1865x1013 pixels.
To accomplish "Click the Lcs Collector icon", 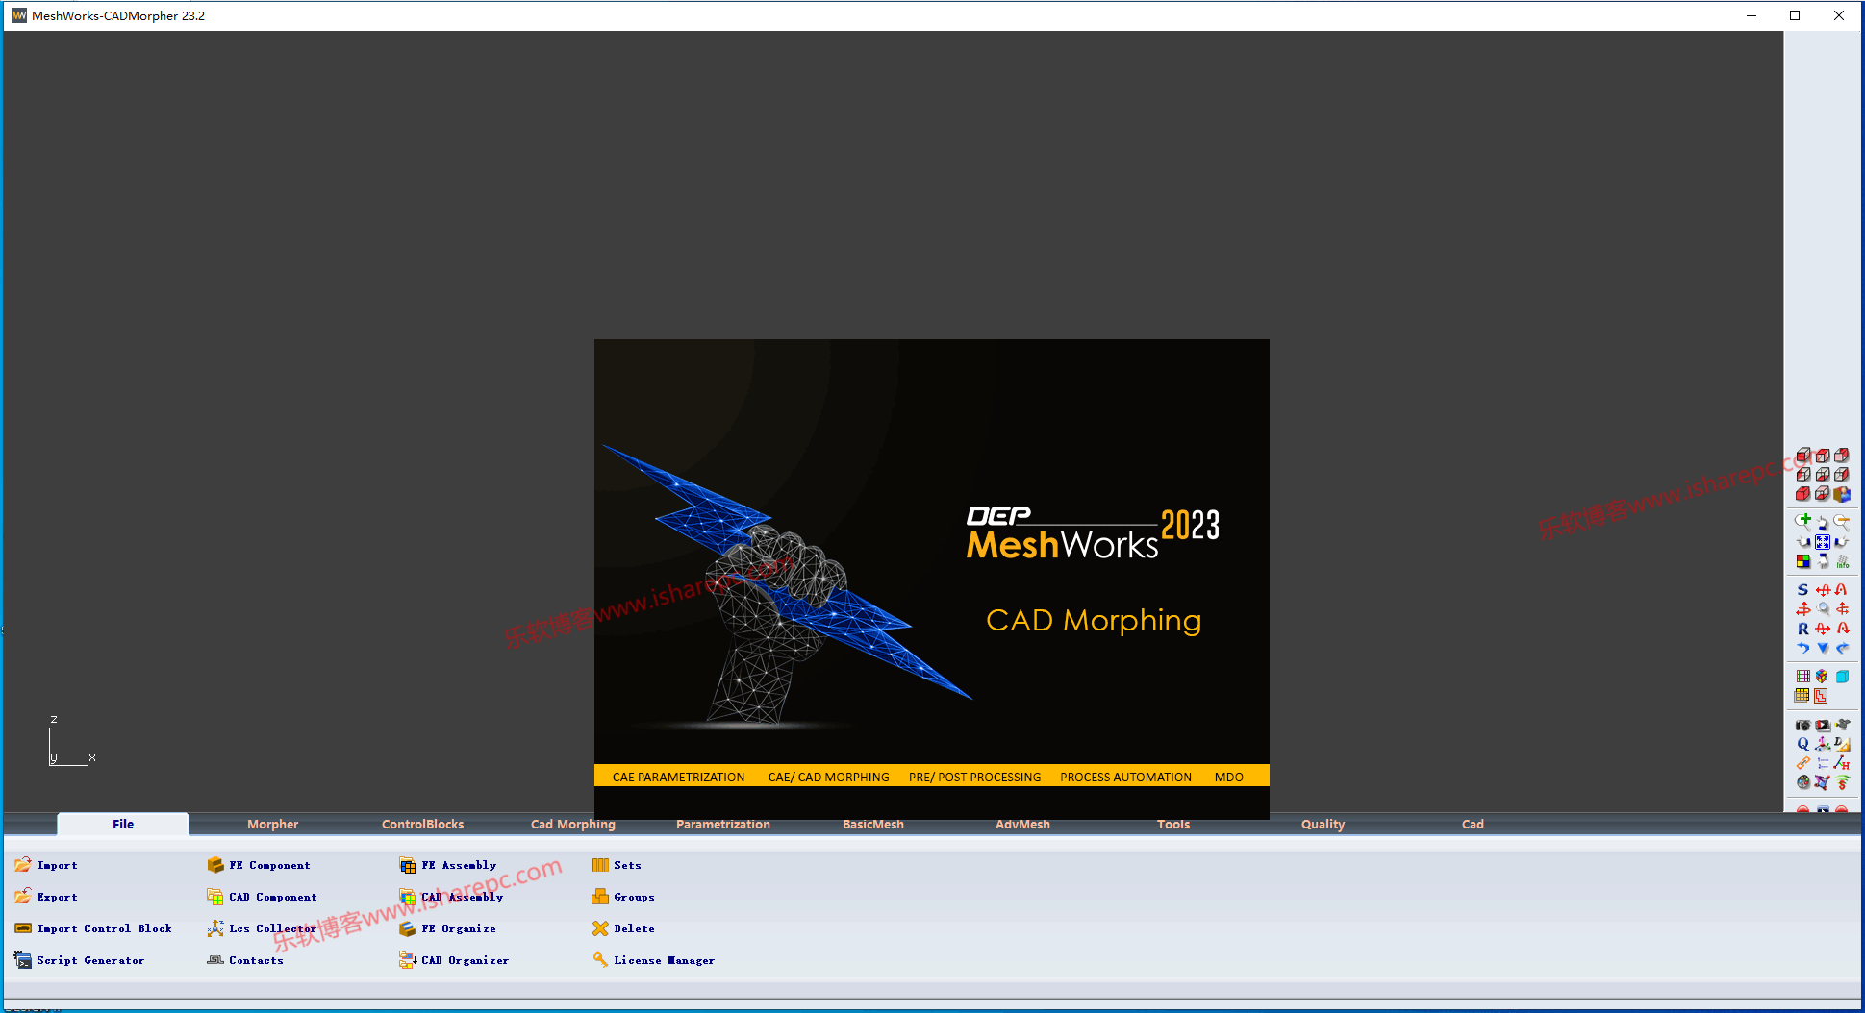I will 215,928.
